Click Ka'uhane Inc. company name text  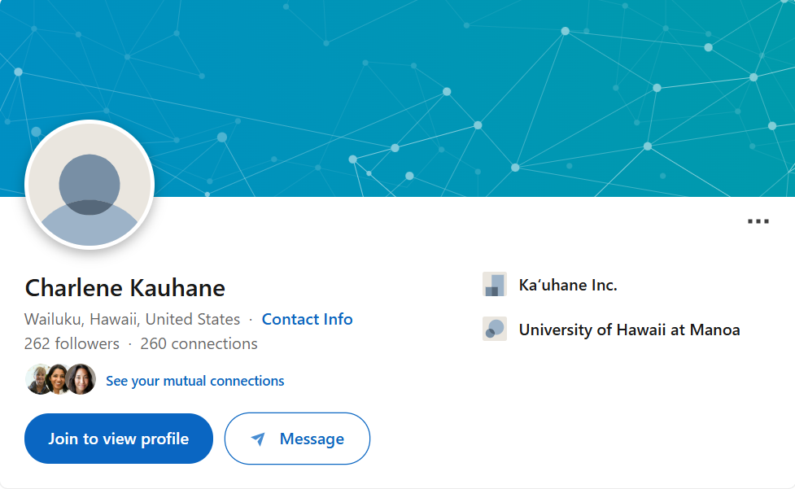[x=569, y=284]
